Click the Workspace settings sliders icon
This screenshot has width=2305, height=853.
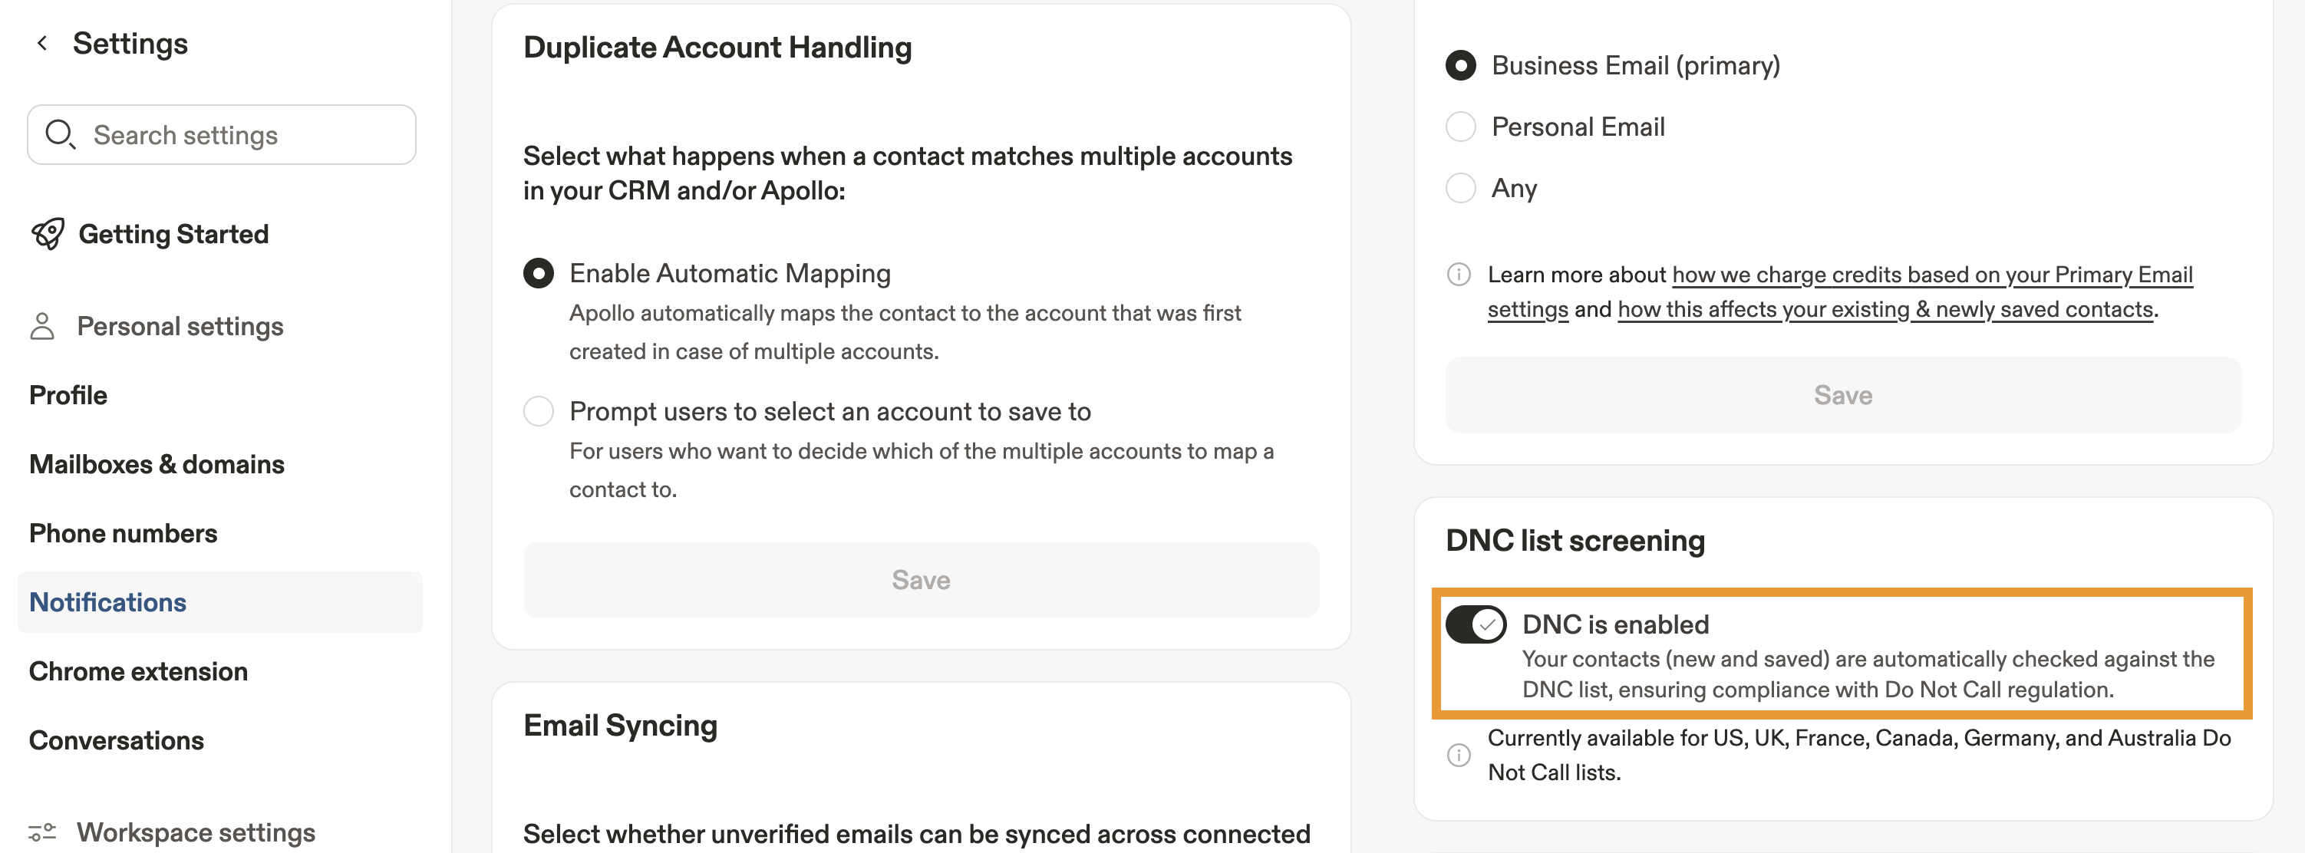click(x=42, y=832)
